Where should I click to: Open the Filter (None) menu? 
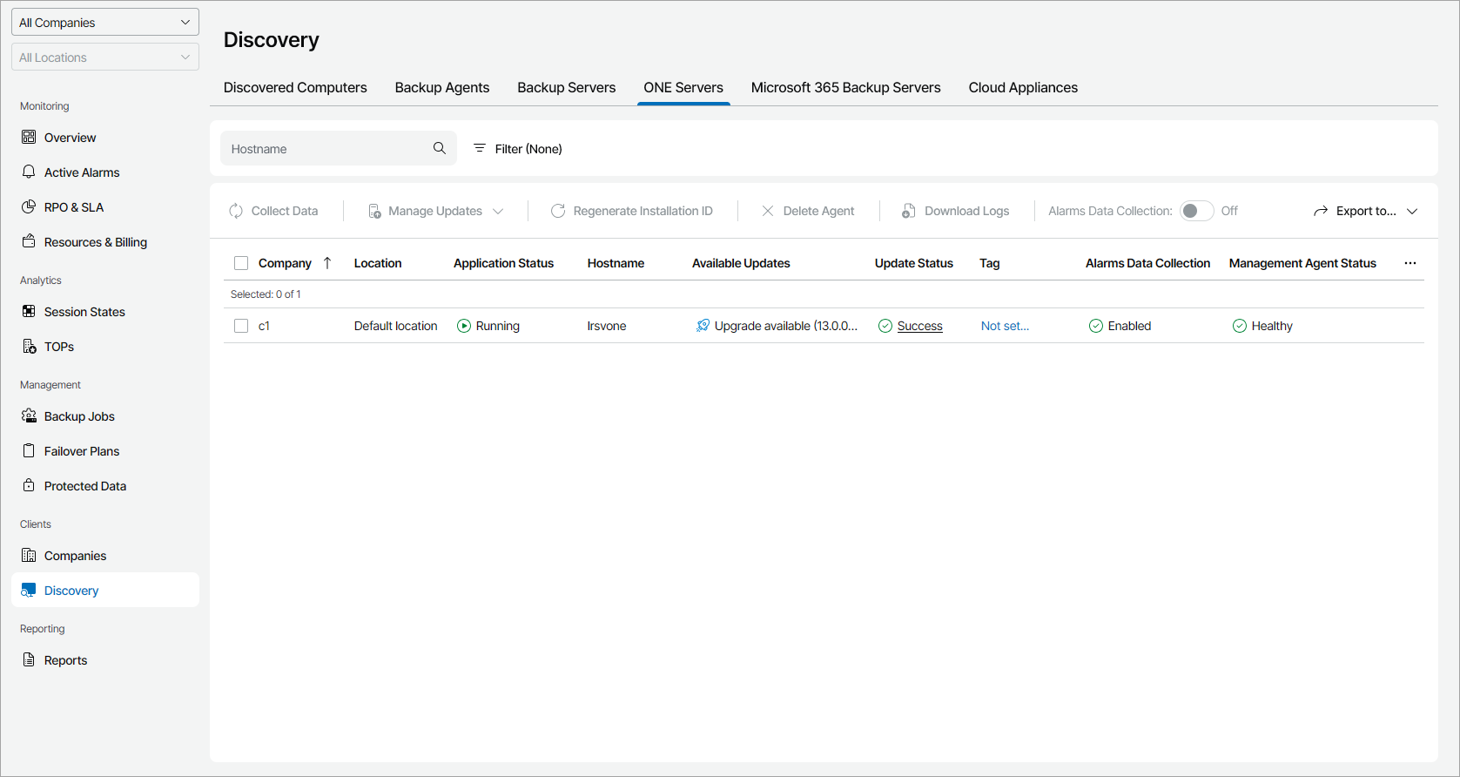click(517, 149)
